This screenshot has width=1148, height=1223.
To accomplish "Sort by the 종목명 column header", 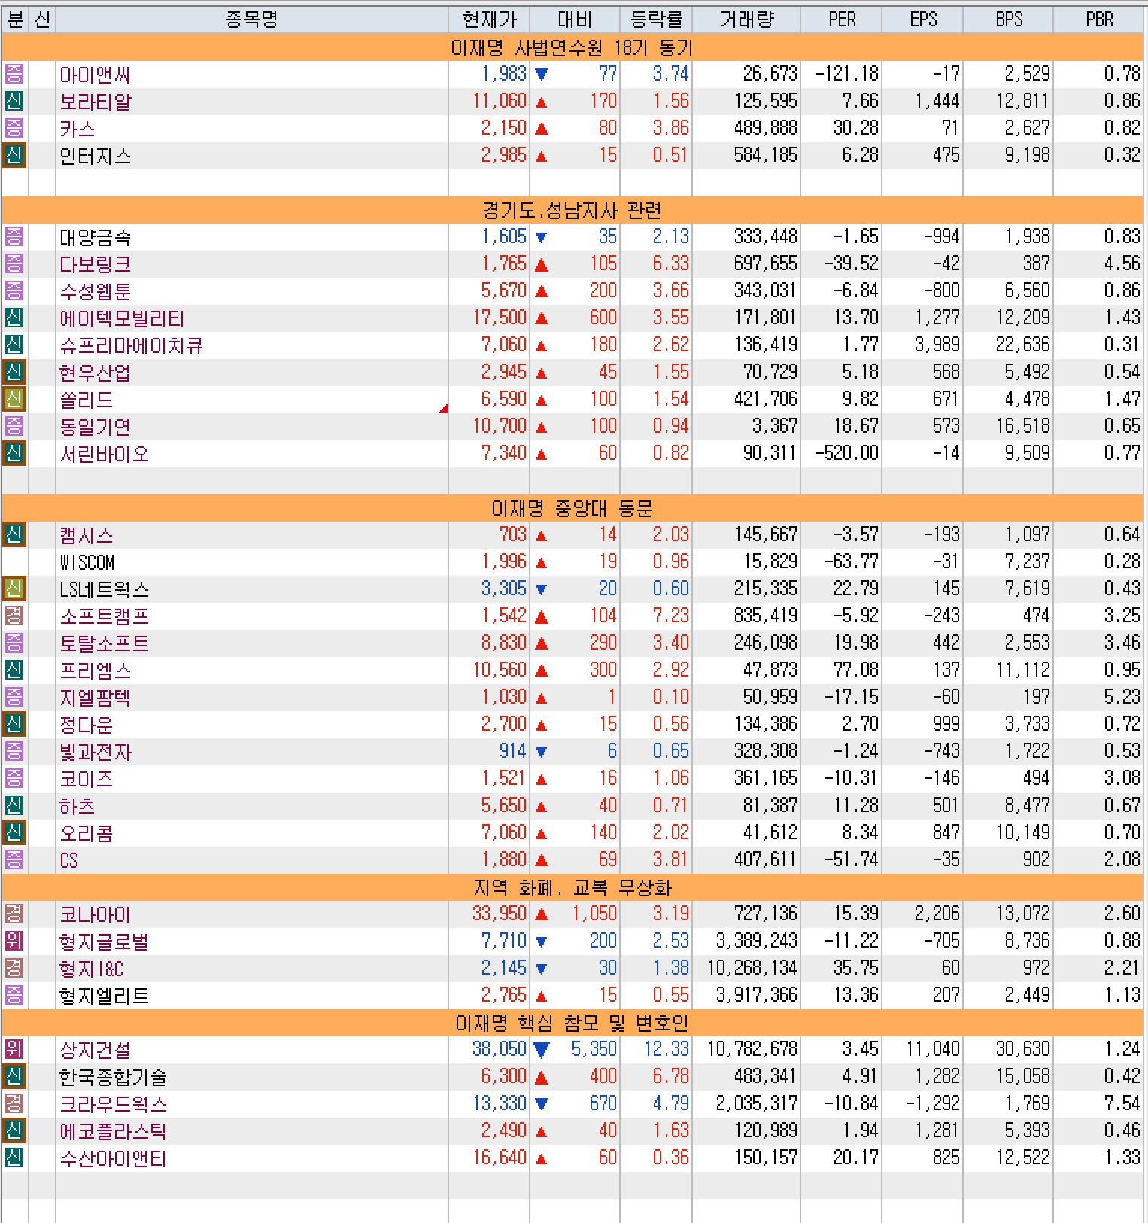I will 252,20.
